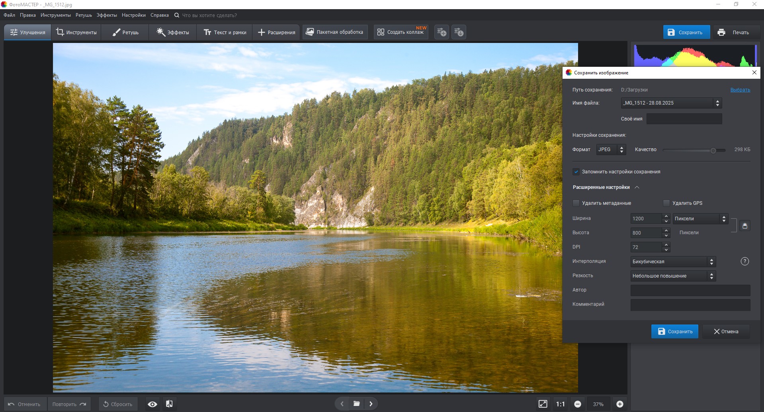The image size is (764, 412).
Task: Collapse the Расширенные настройки section
Action: coord(637,187)
